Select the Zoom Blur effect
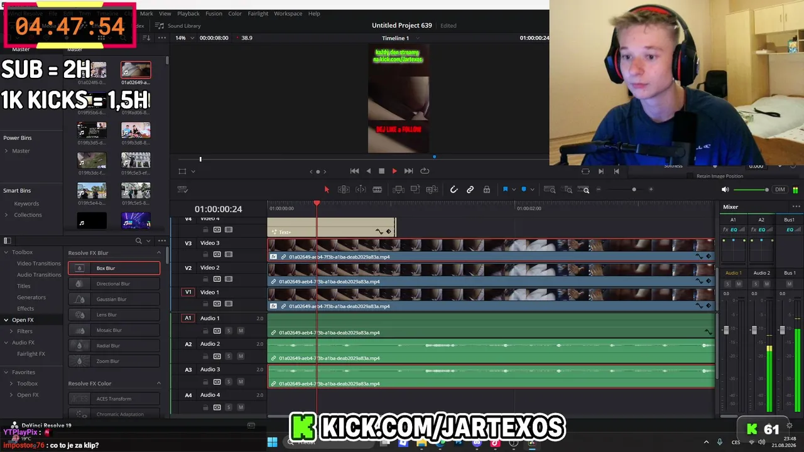804x452 pixels. (114, 361)
